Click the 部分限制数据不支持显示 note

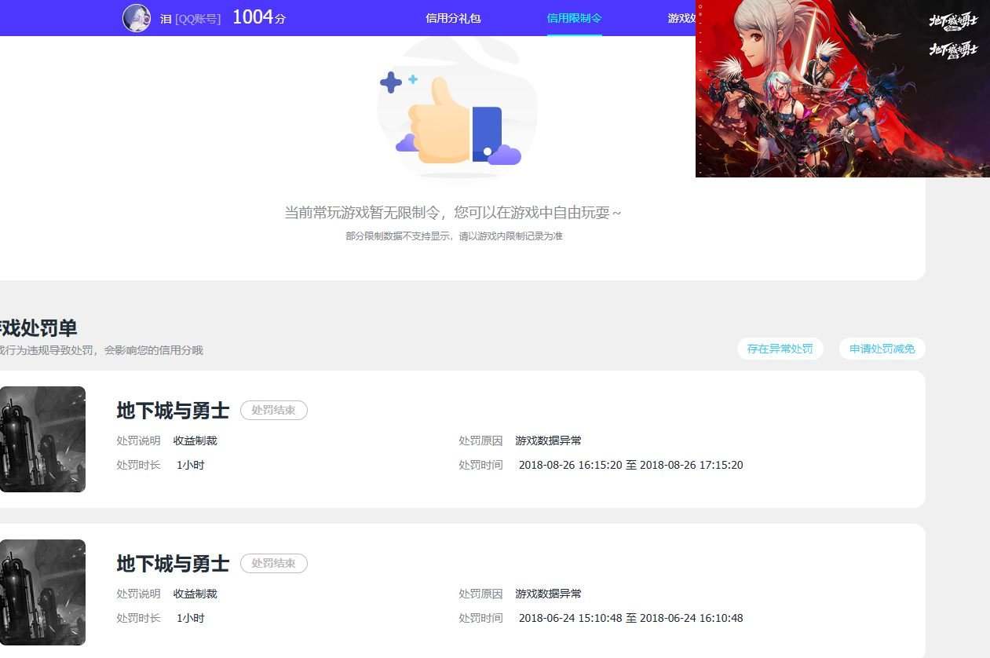click(x=454, y=236)
